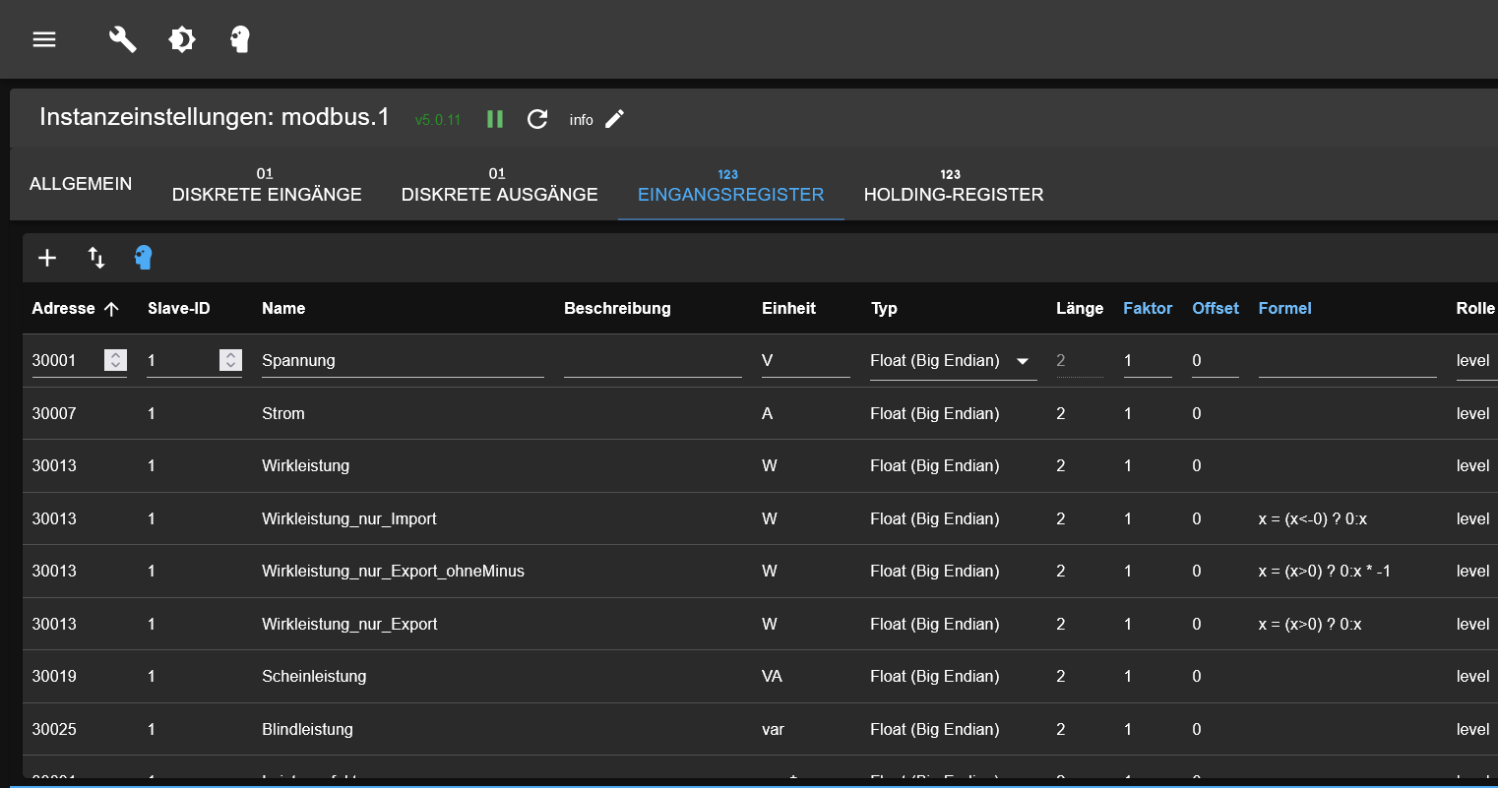Toggle blue expert mode head in table toolbar

coord(144,258)
